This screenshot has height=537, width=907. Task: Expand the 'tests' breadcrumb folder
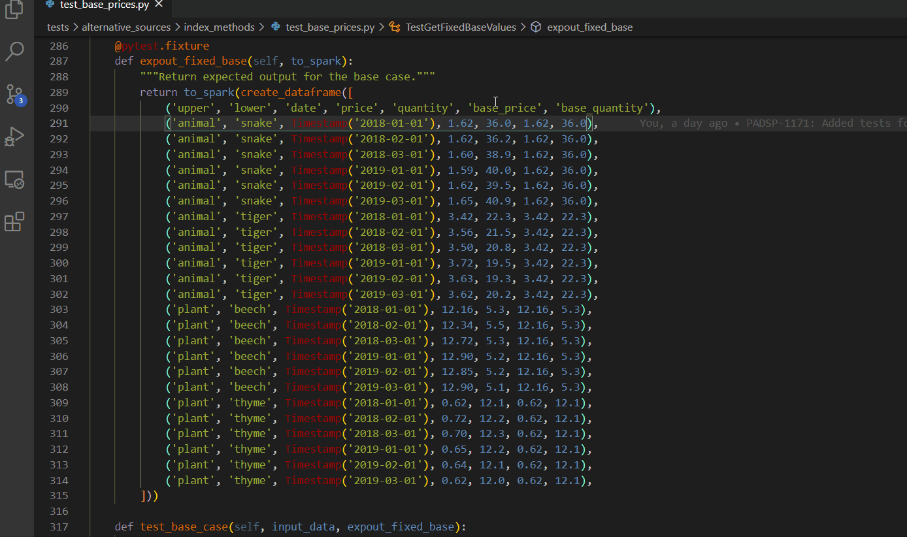[x=58, y=27]
